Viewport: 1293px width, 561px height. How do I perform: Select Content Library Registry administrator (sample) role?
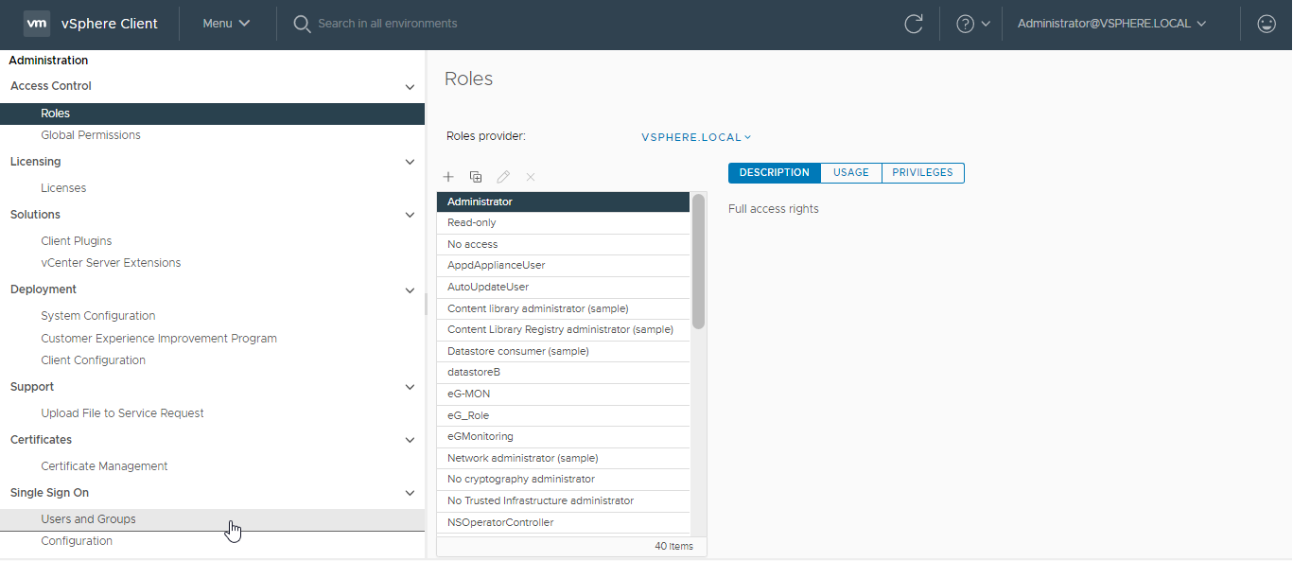pyautogui.click(x=564, y=330)
